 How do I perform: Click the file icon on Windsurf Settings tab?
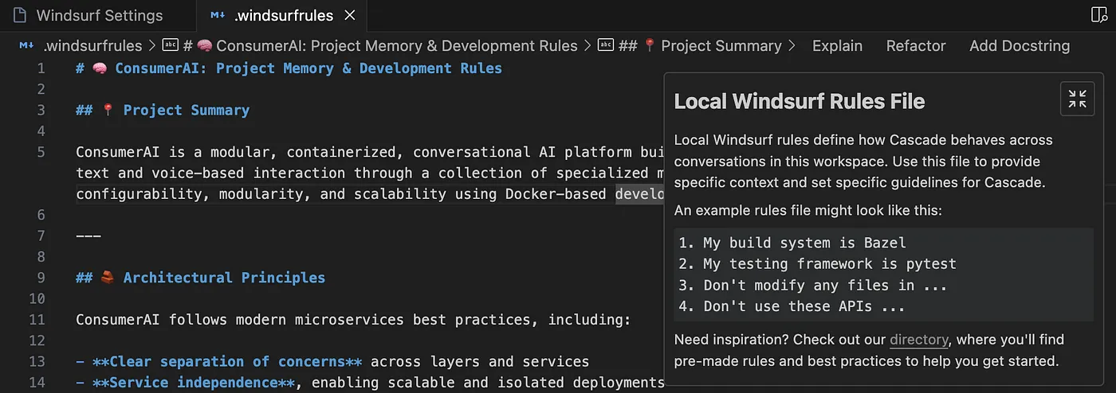(x=19, y=15)
